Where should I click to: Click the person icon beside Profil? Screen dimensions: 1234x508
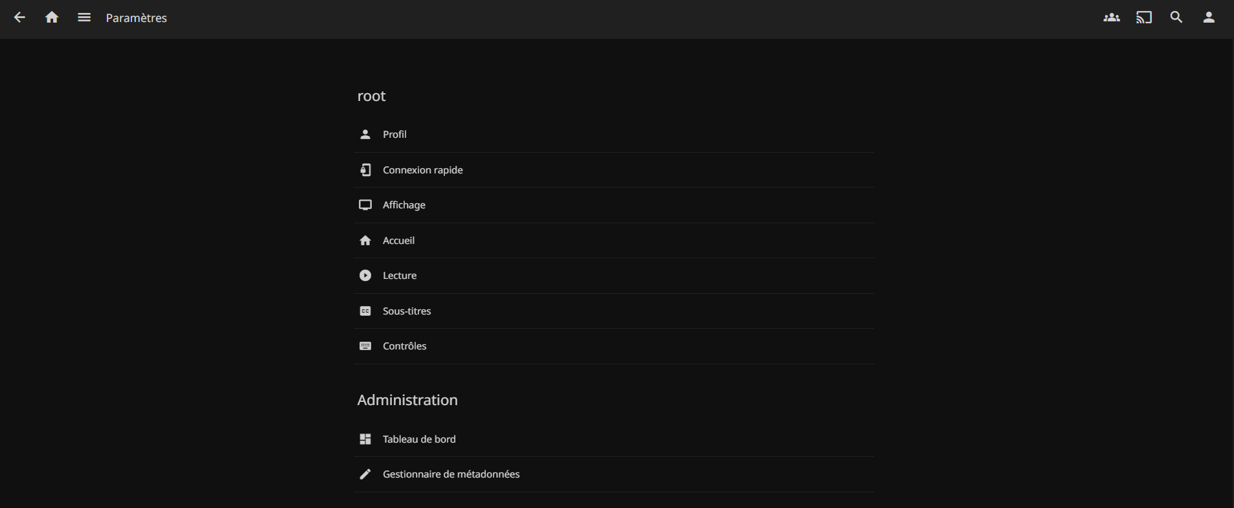pyautogui.click(x=365, y=135)
